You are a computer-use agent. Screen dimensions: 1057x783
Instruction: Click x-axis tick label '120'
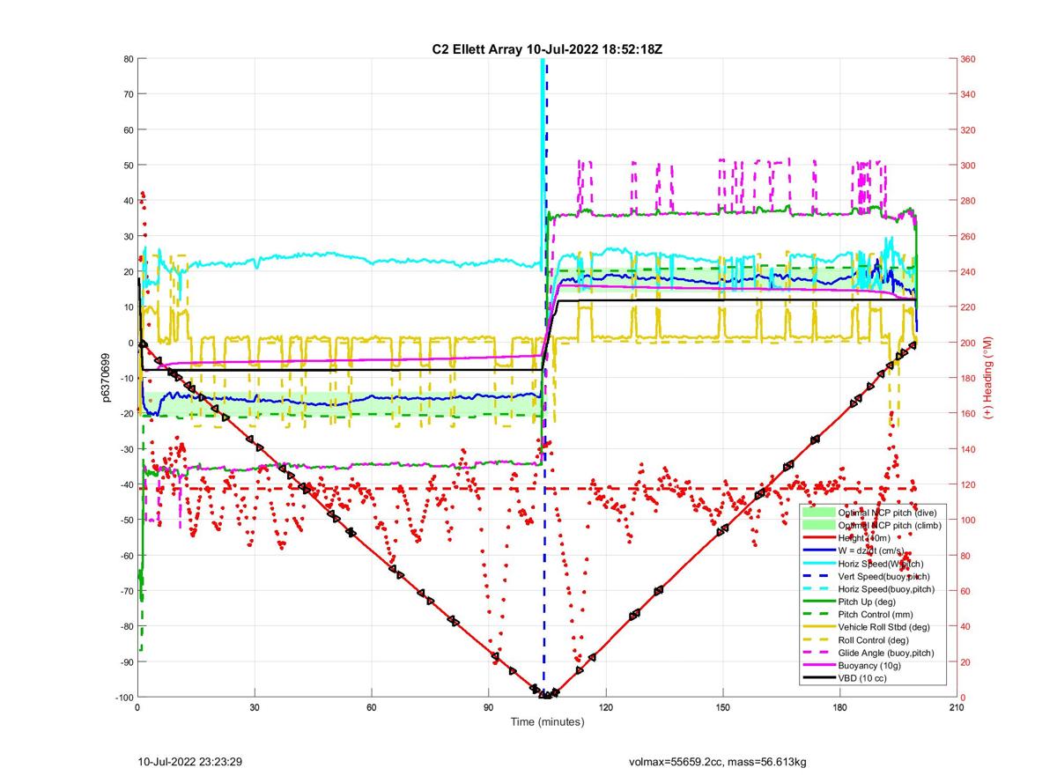tap(605, 707)
